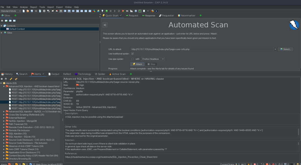The width and height of the screenshot is (301, 165).
Task: Open the Firefox Headless browser dropdown
Action: [x=153, y=59]
